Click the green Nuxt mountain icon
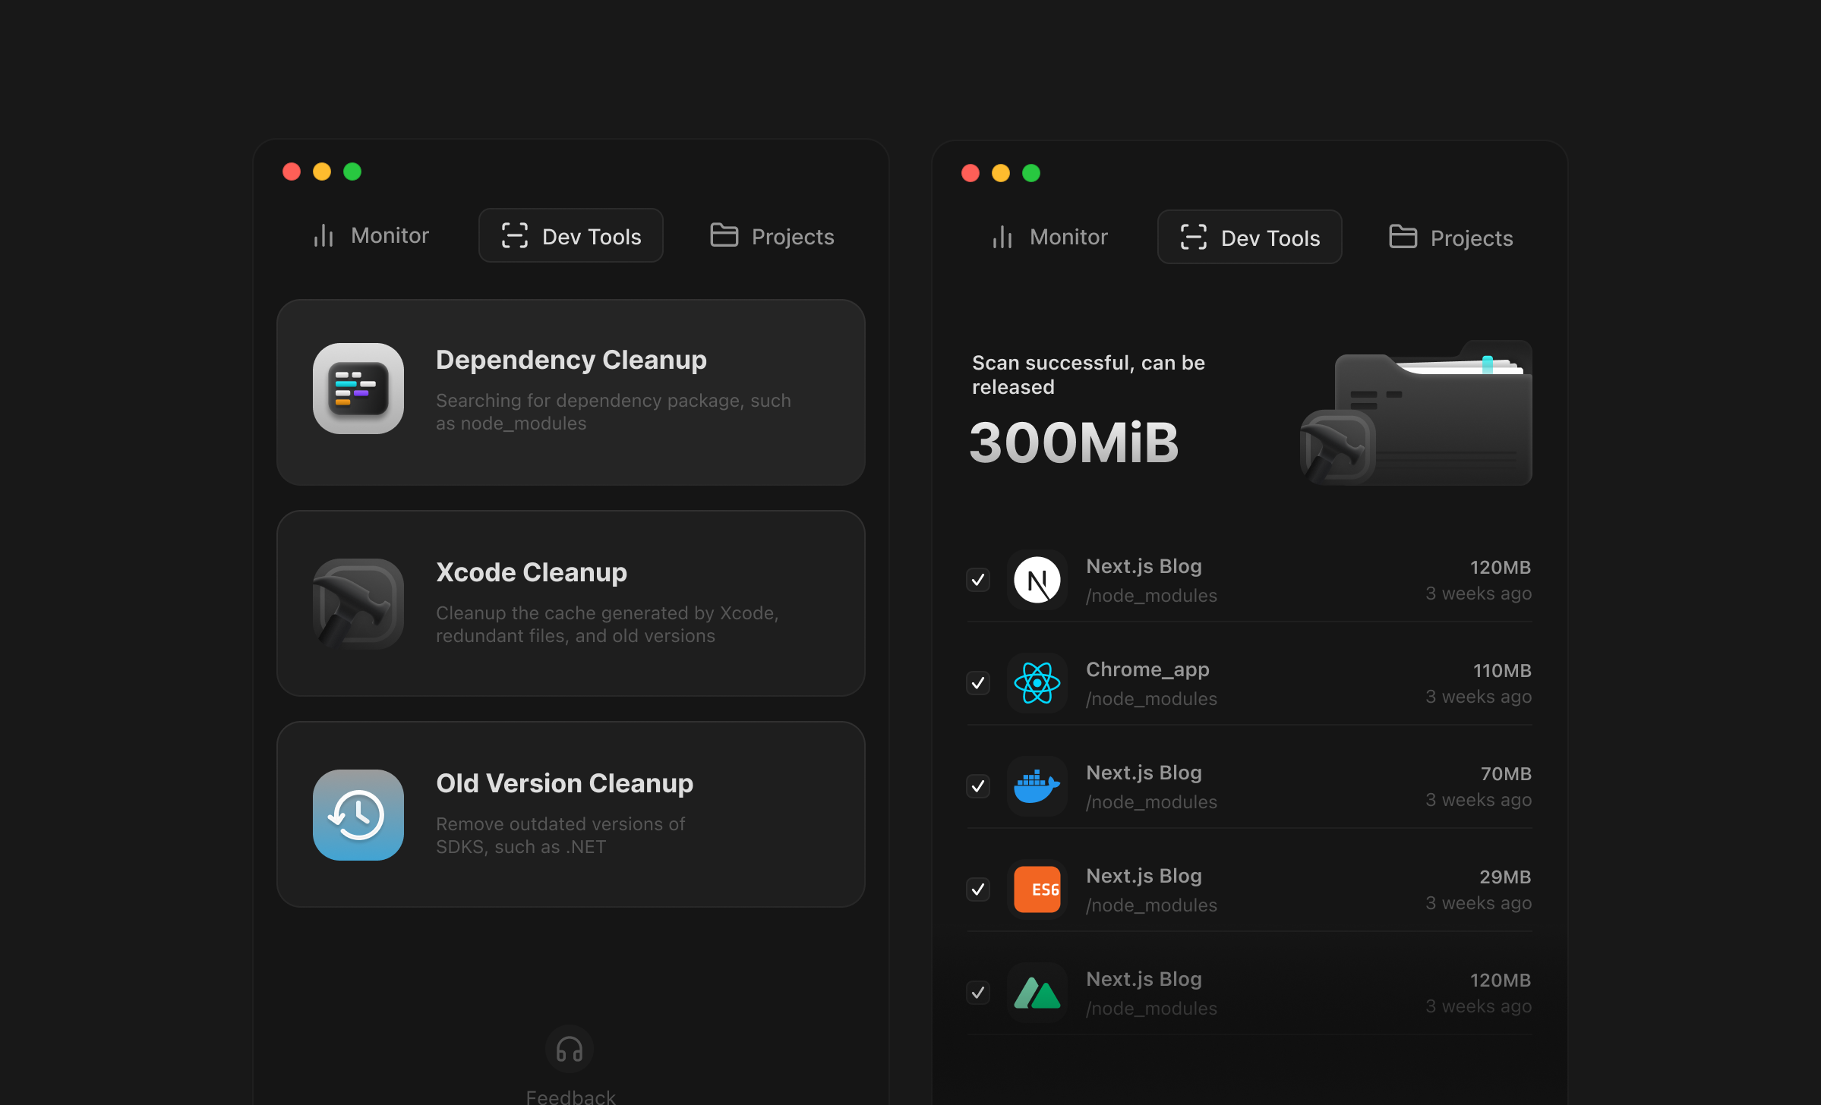 [1037, 993]
